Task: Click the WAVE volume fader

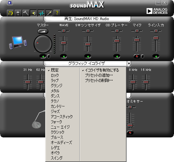Action: click(x=64, y=43)
